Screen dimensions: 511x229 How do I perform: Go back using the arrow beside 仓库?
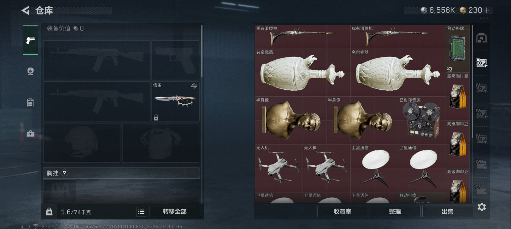point(25,11)
